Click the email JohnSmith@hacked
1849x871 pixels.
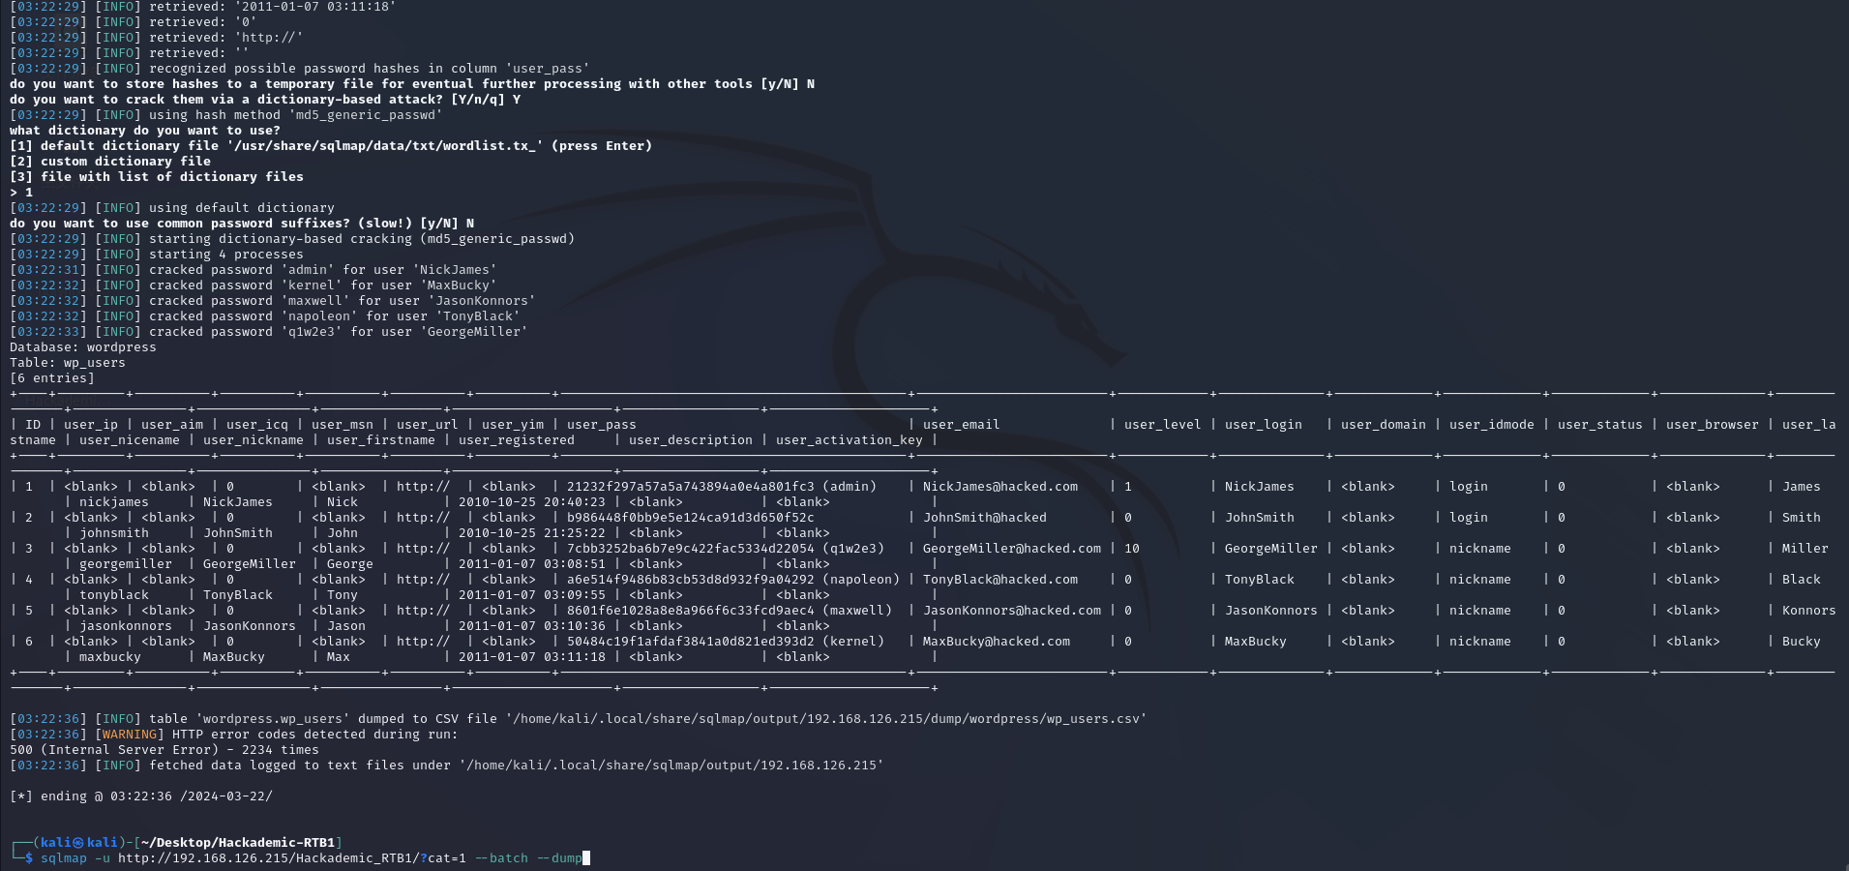(x=984, y=518)
